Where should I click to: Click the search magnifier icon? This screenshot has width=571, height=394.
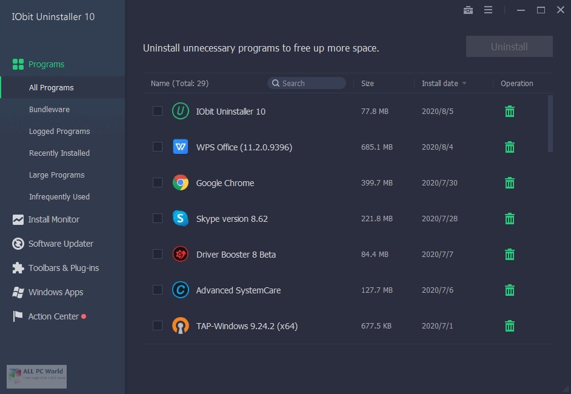pyautogui.click(x=276, y=84)
